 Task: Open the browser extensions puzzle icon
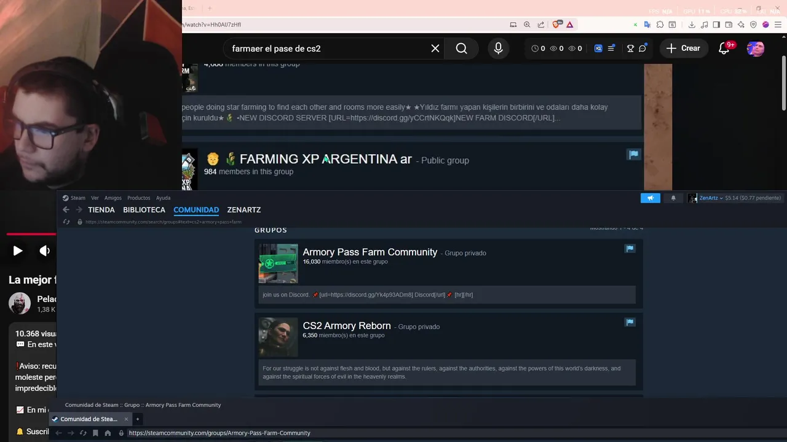tap(660, 25)
